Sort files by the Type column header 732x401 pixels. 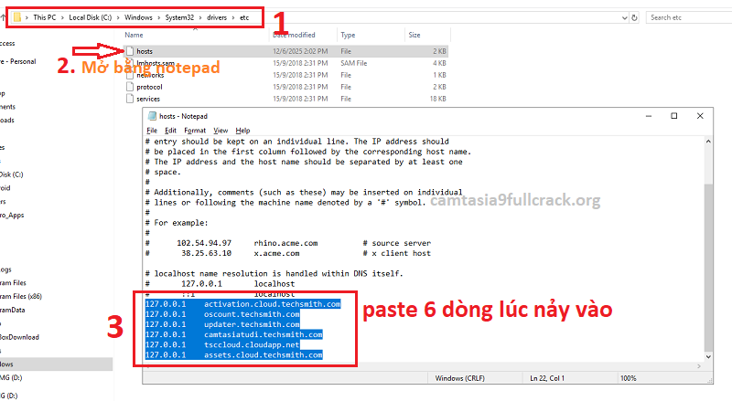pos(348,35)
